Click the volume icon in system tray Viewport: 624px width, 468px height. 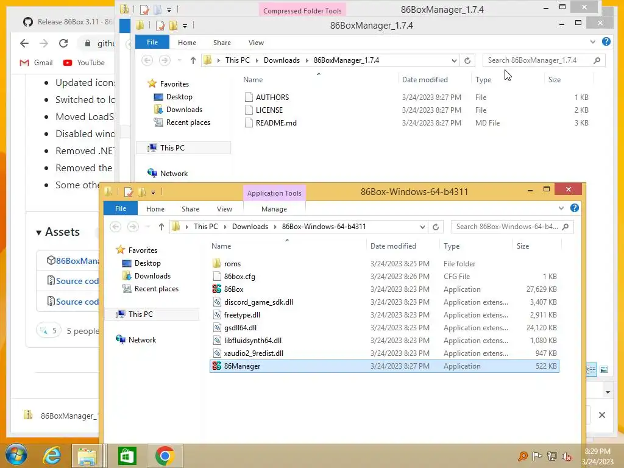(566, 456)
